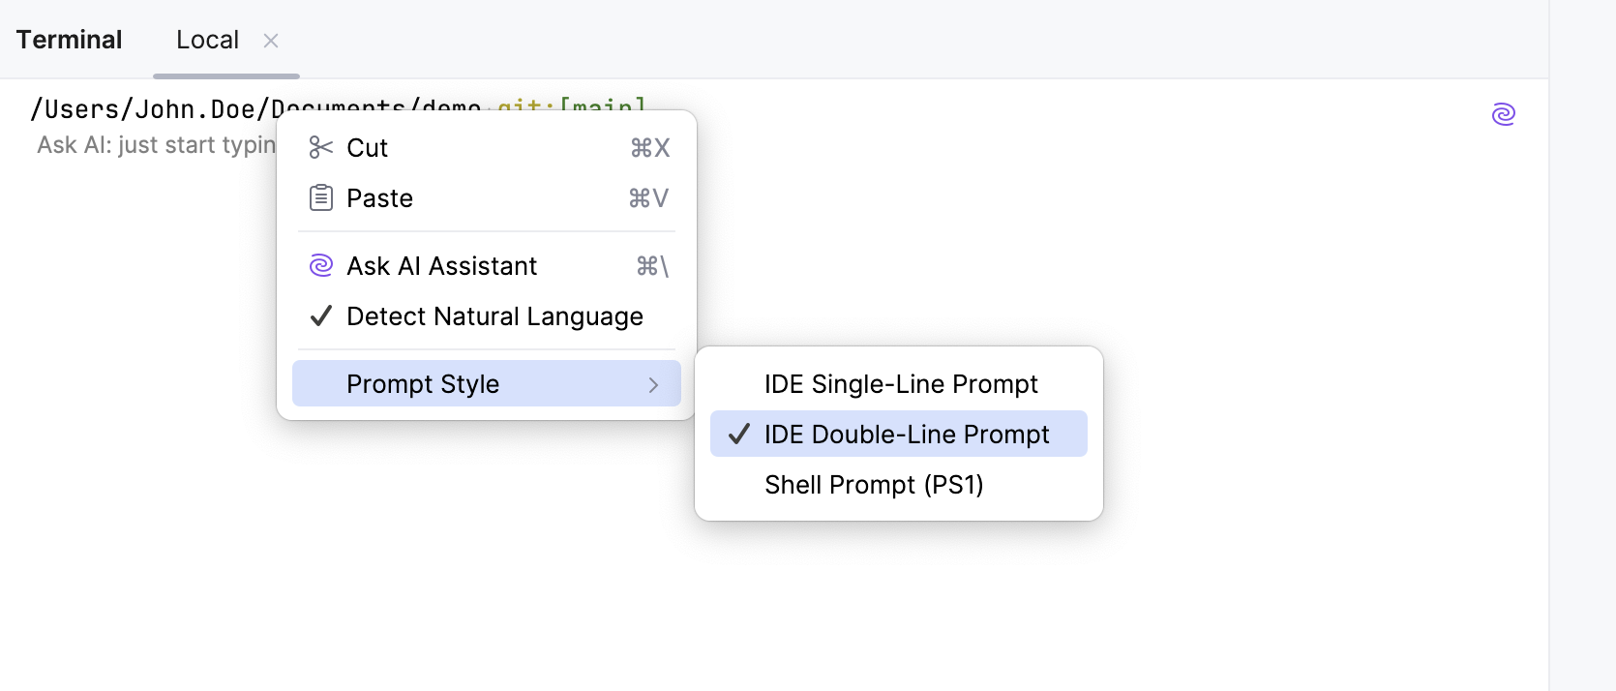This screenshot has height=691, width=1616.
Task: Choose Paste from the context menu
Action: click(x=379, y=198)
